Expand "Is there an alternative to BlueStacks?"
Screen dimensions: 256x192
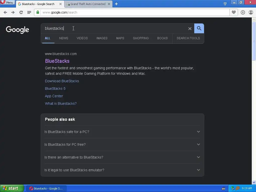click(122, 157)
